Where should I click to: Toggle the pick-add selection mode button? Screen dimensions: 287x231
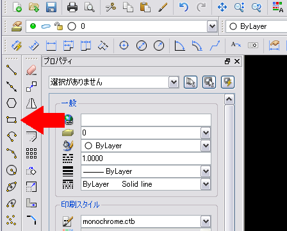(x=190, y=82)
